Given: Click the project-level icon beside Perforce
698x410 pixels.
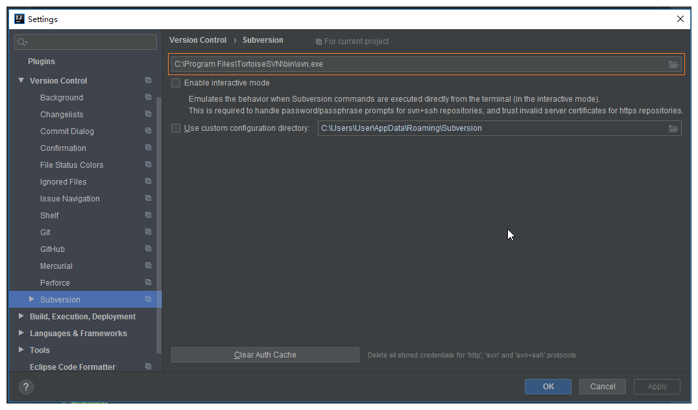Looking at the screenshot, I should click(149, 282).
